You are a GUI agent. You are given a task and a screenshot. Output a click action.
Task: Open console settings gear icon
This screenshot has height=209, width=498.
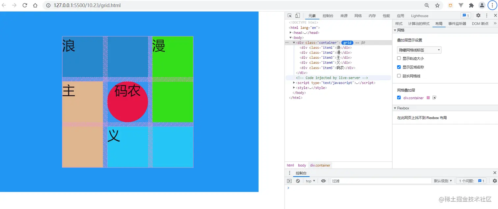[x=495, y=181]
